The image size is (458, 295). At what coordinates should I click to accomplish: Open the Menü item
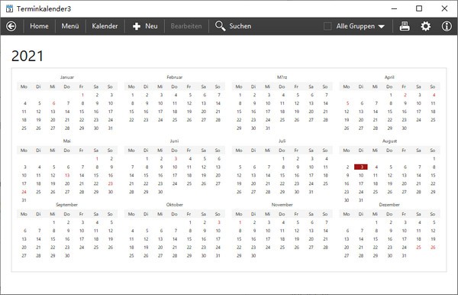70,26
